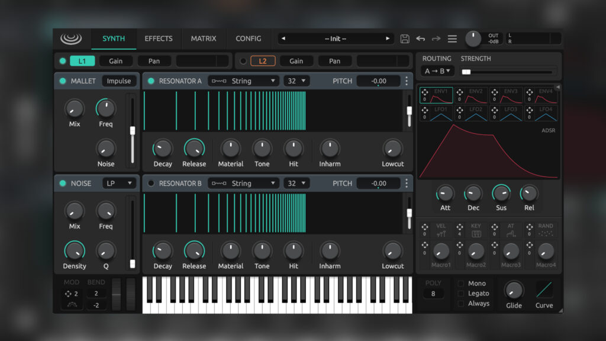This screenshot has width=606, height=341.
Task: Open the NOISE filter LP dropdown
Action: pyautogui.click(x=119, y=183)
